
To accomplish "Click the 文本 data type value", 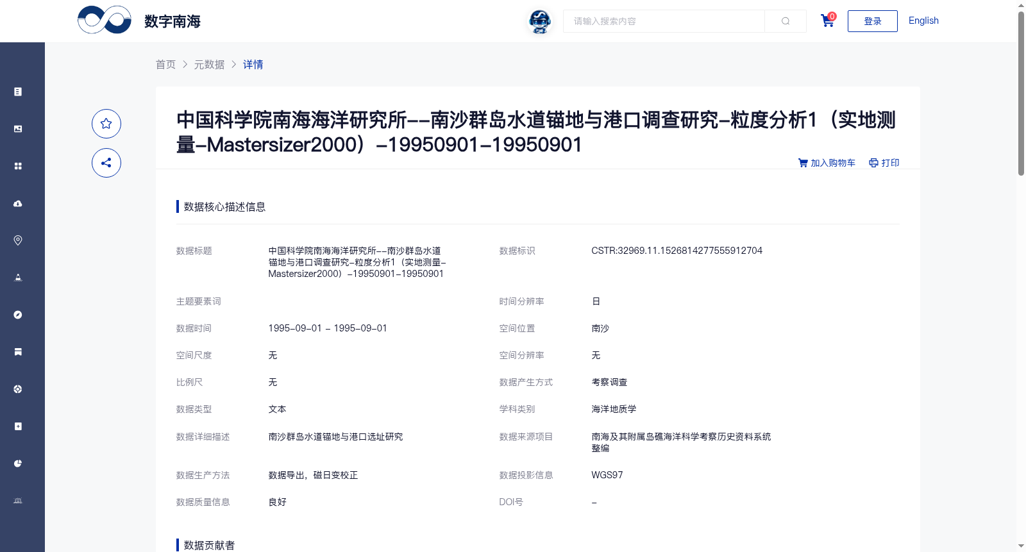I will click(277, 409).
